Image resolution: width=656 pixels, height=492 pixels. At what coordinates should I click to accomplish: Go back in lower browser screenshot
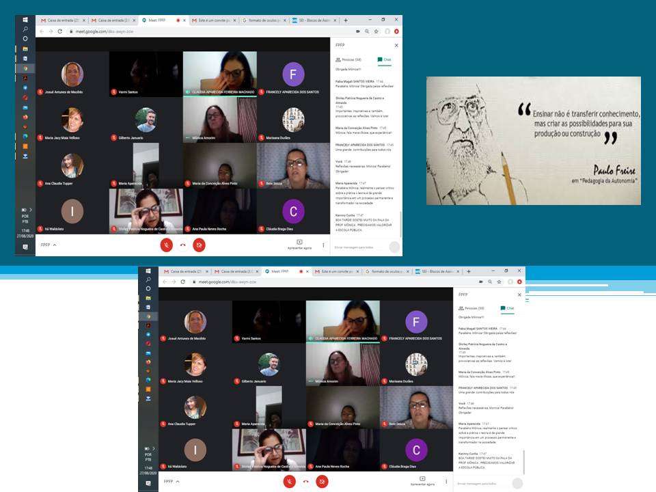(165, 282)
